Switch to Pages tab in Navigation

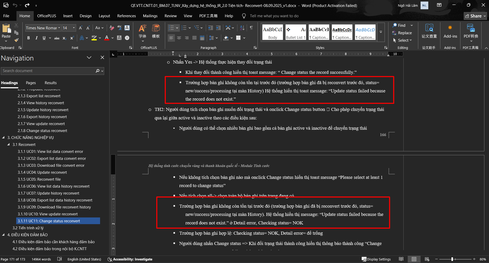pos(31,83)
